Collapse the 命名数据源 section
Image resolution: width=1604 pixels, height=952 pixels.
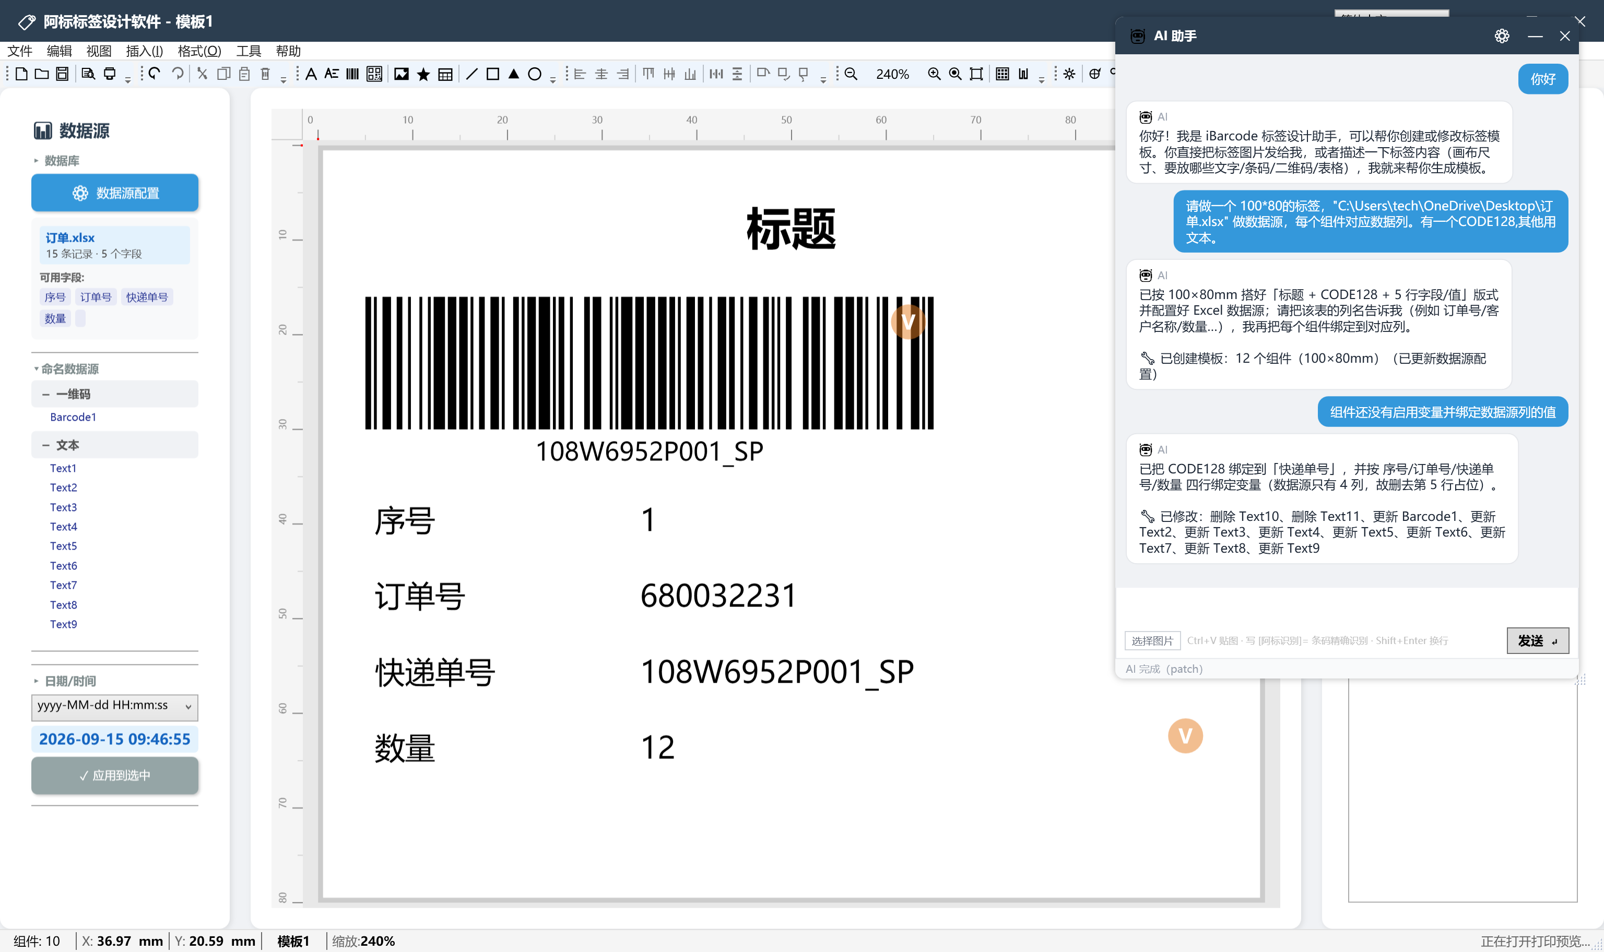(36, 369)
